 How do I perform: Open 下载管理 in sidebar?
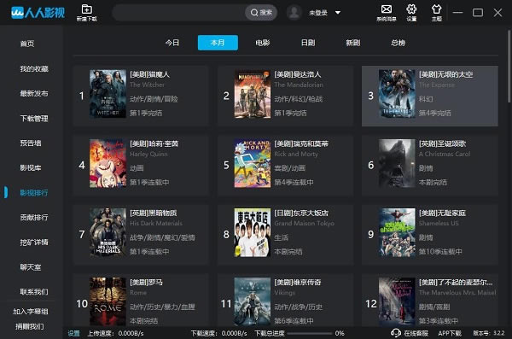[34, 118]
